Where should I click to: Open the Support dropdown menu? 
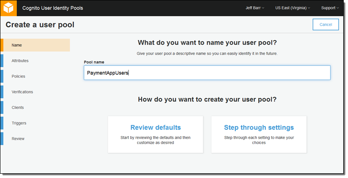(330, 8)
